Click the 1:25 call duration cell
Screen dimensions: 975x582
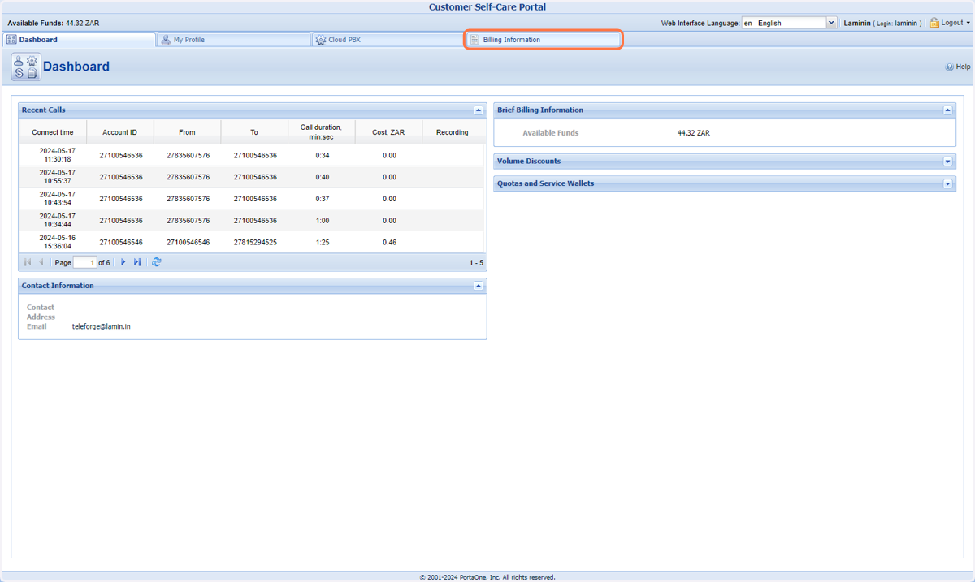pos(323,243)
